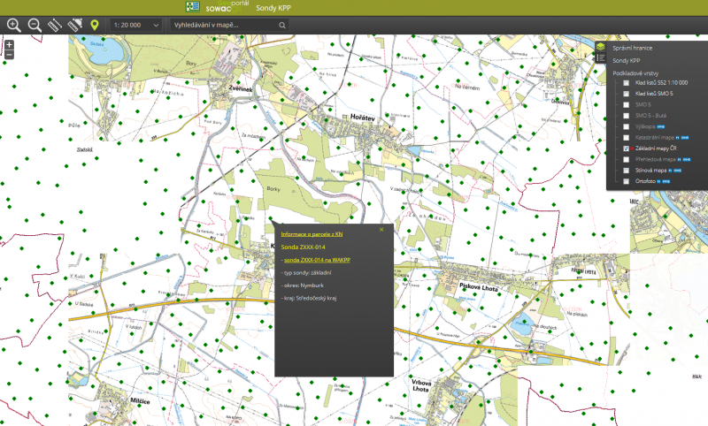
Task: Select the area measuring tool
Action: coord(75,26)
